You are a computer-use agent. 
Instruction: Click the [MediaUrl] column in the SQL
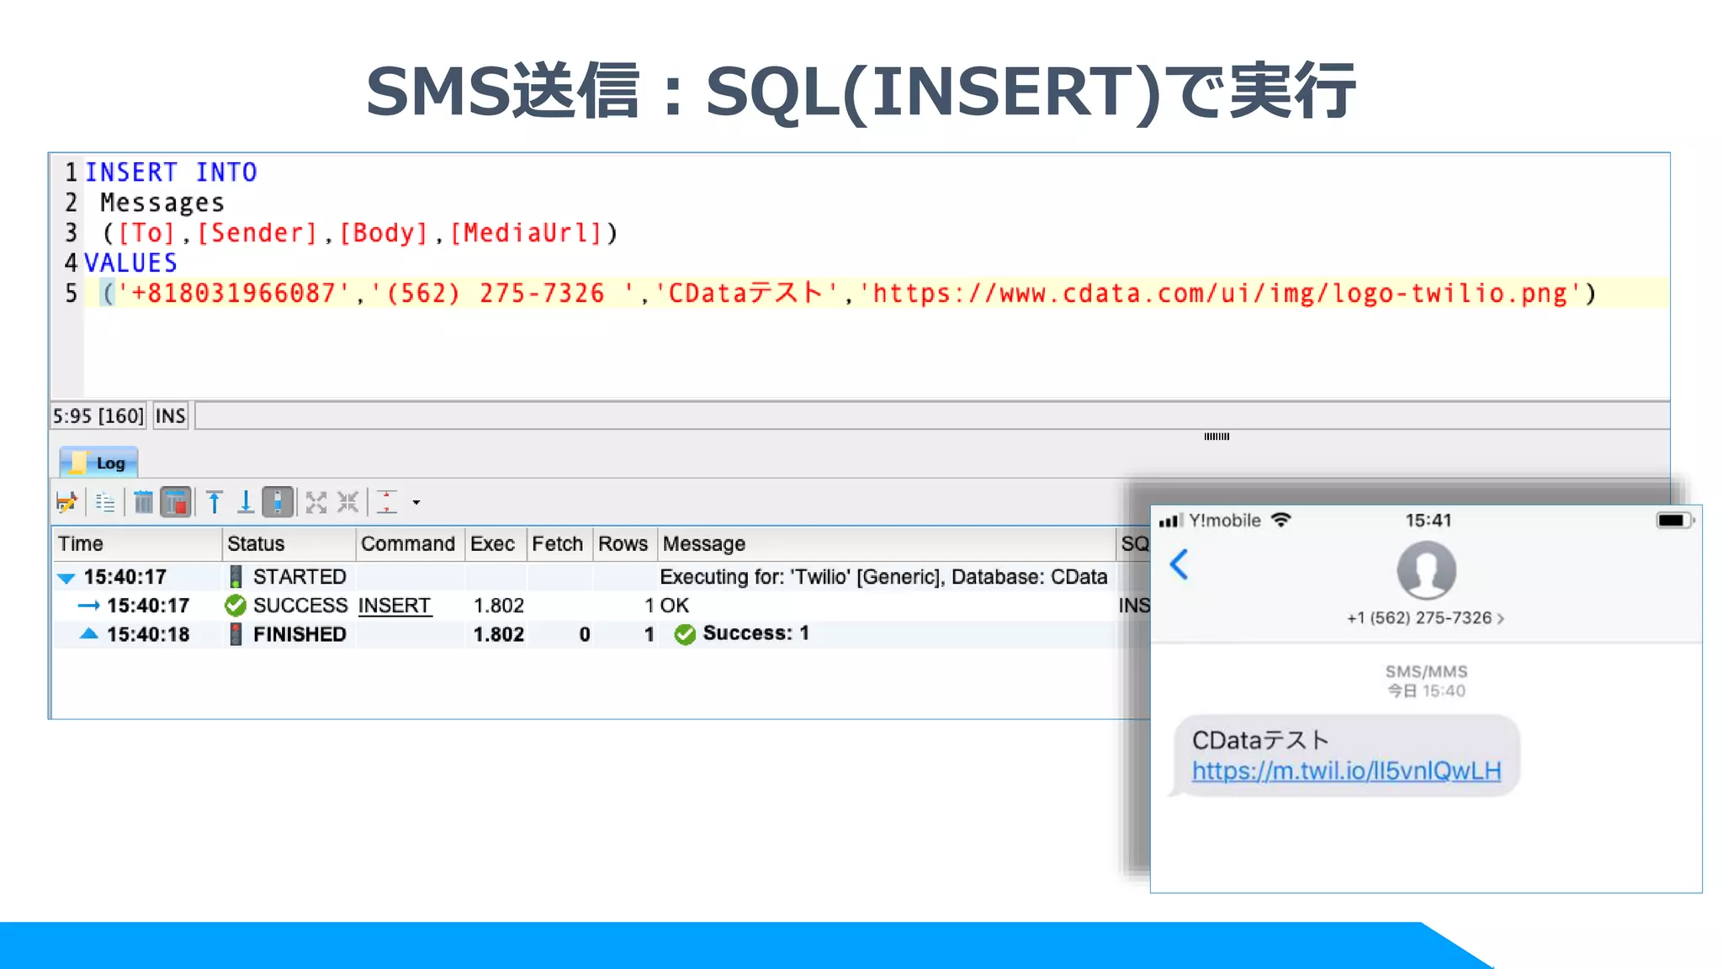coord(527,233)
